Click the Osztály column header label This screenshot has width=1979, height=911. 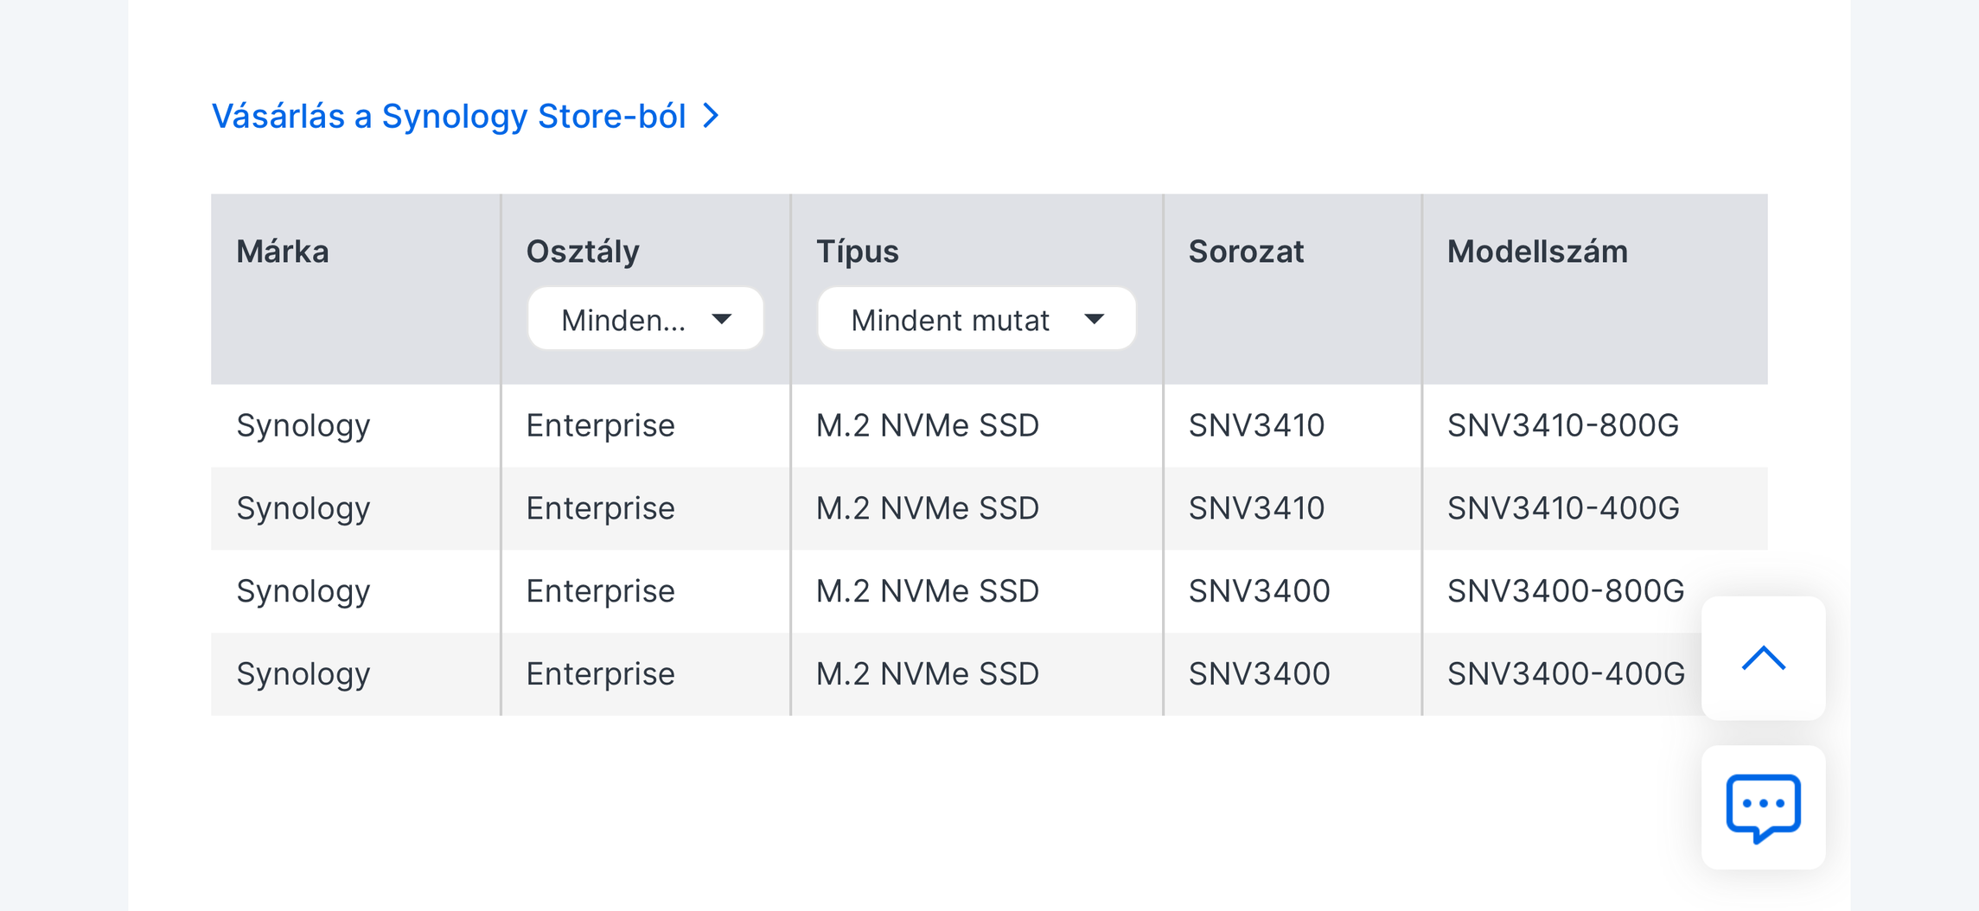click(x=583, y=252)
